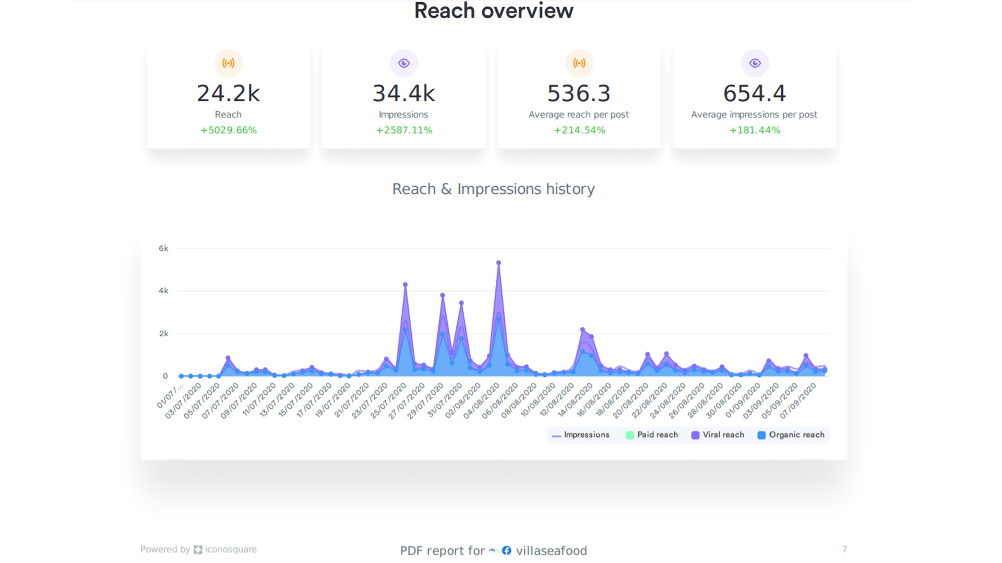Click the villaseafood account name
This screenshot has height=563, width=1002.
[x=551, y=550]
